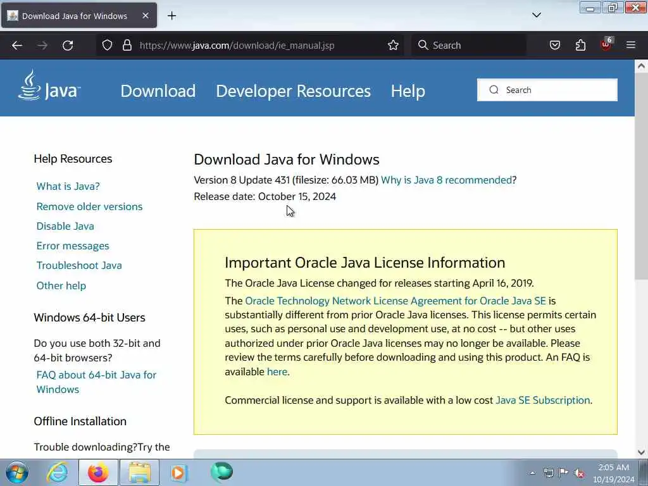648x486 pixels.
Task: Click the taskbar clock showing 2:05 AM
Action: 614,473
